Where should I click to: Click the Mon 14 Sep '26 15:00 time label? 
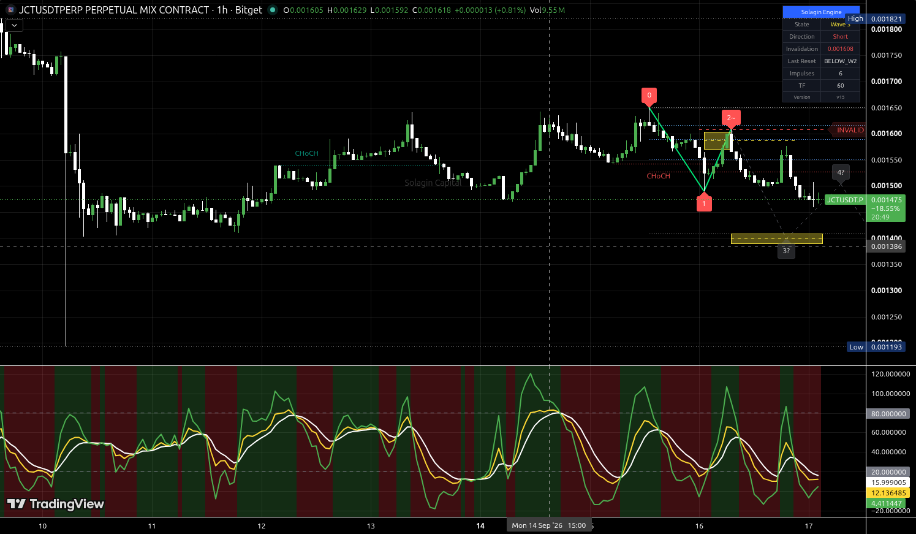click(549, 525)
